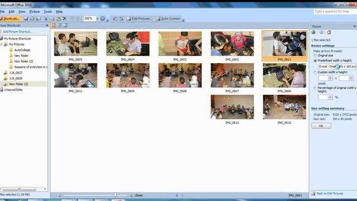
Task: Click the custom width stepper arrows
Action: pyautogui.click(x=330, y=78)
